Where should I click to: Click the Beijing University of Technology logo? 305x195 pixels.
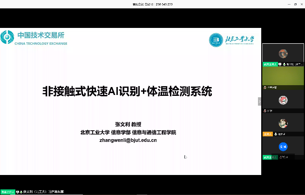[231, 40]
